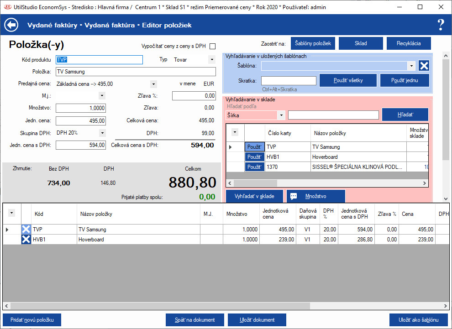Click the back arrow icon in header
The height and width of the screenshot is (329, 452).
(11, 25)
